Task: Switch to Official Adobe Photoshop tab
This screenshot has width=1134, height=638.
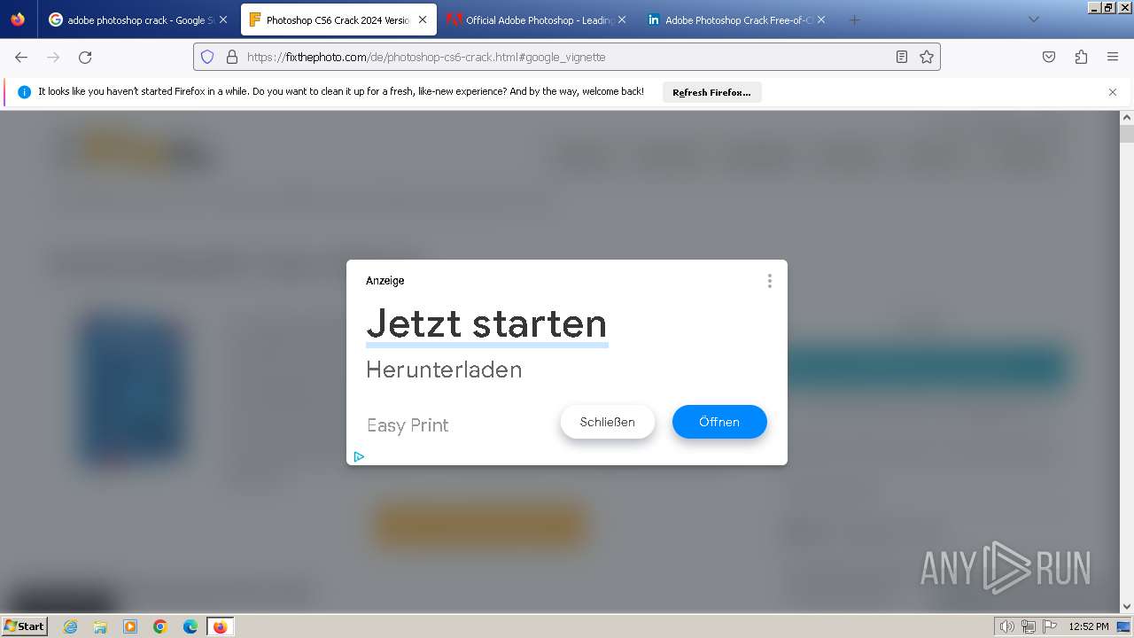Action: click(538, 19)
